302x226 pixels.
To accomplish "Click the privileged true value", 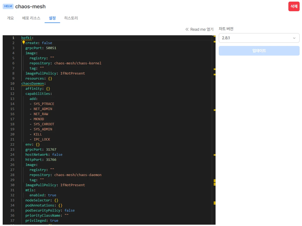I will (x=54, y=220).
